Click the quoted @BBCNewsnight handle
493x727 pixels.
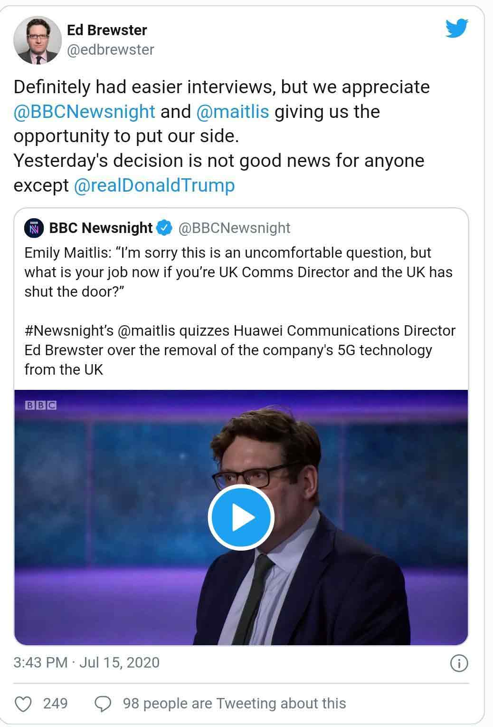[x=234, y=228]
